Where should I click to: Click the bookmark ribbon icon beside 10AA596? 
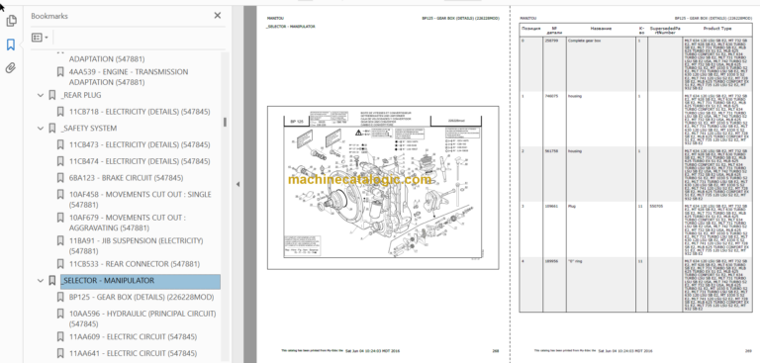point(60,314)
